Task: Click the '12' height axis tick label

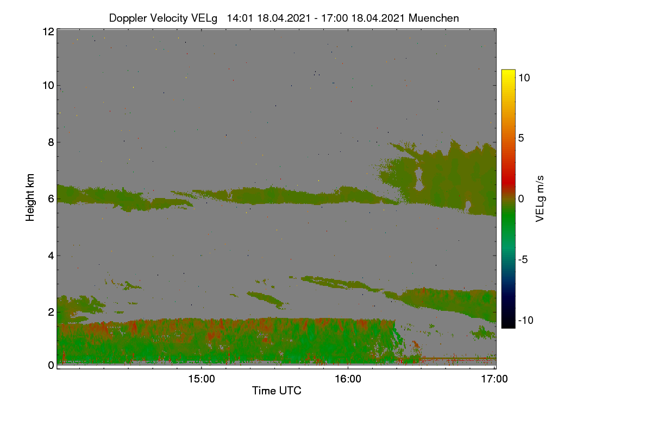Action: [48, 31]
